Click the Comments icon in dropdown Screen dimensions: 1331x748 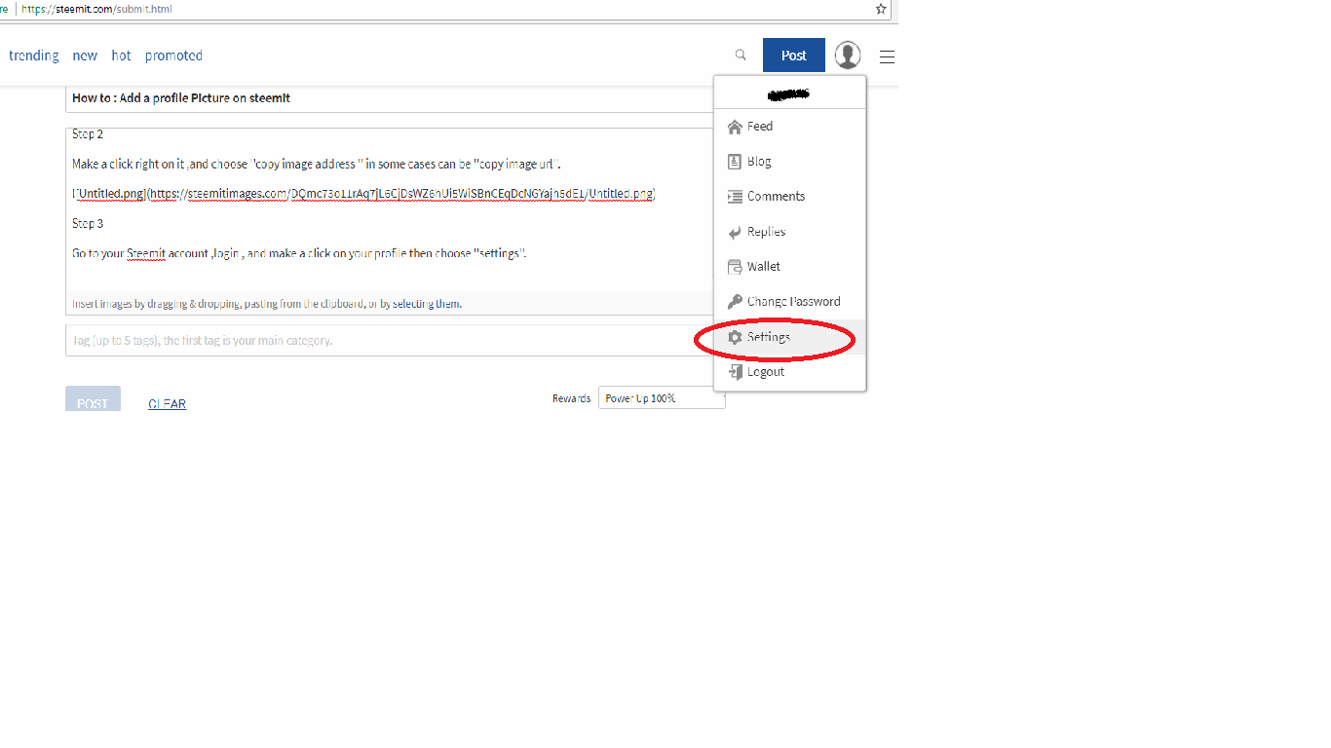point(735,197)
